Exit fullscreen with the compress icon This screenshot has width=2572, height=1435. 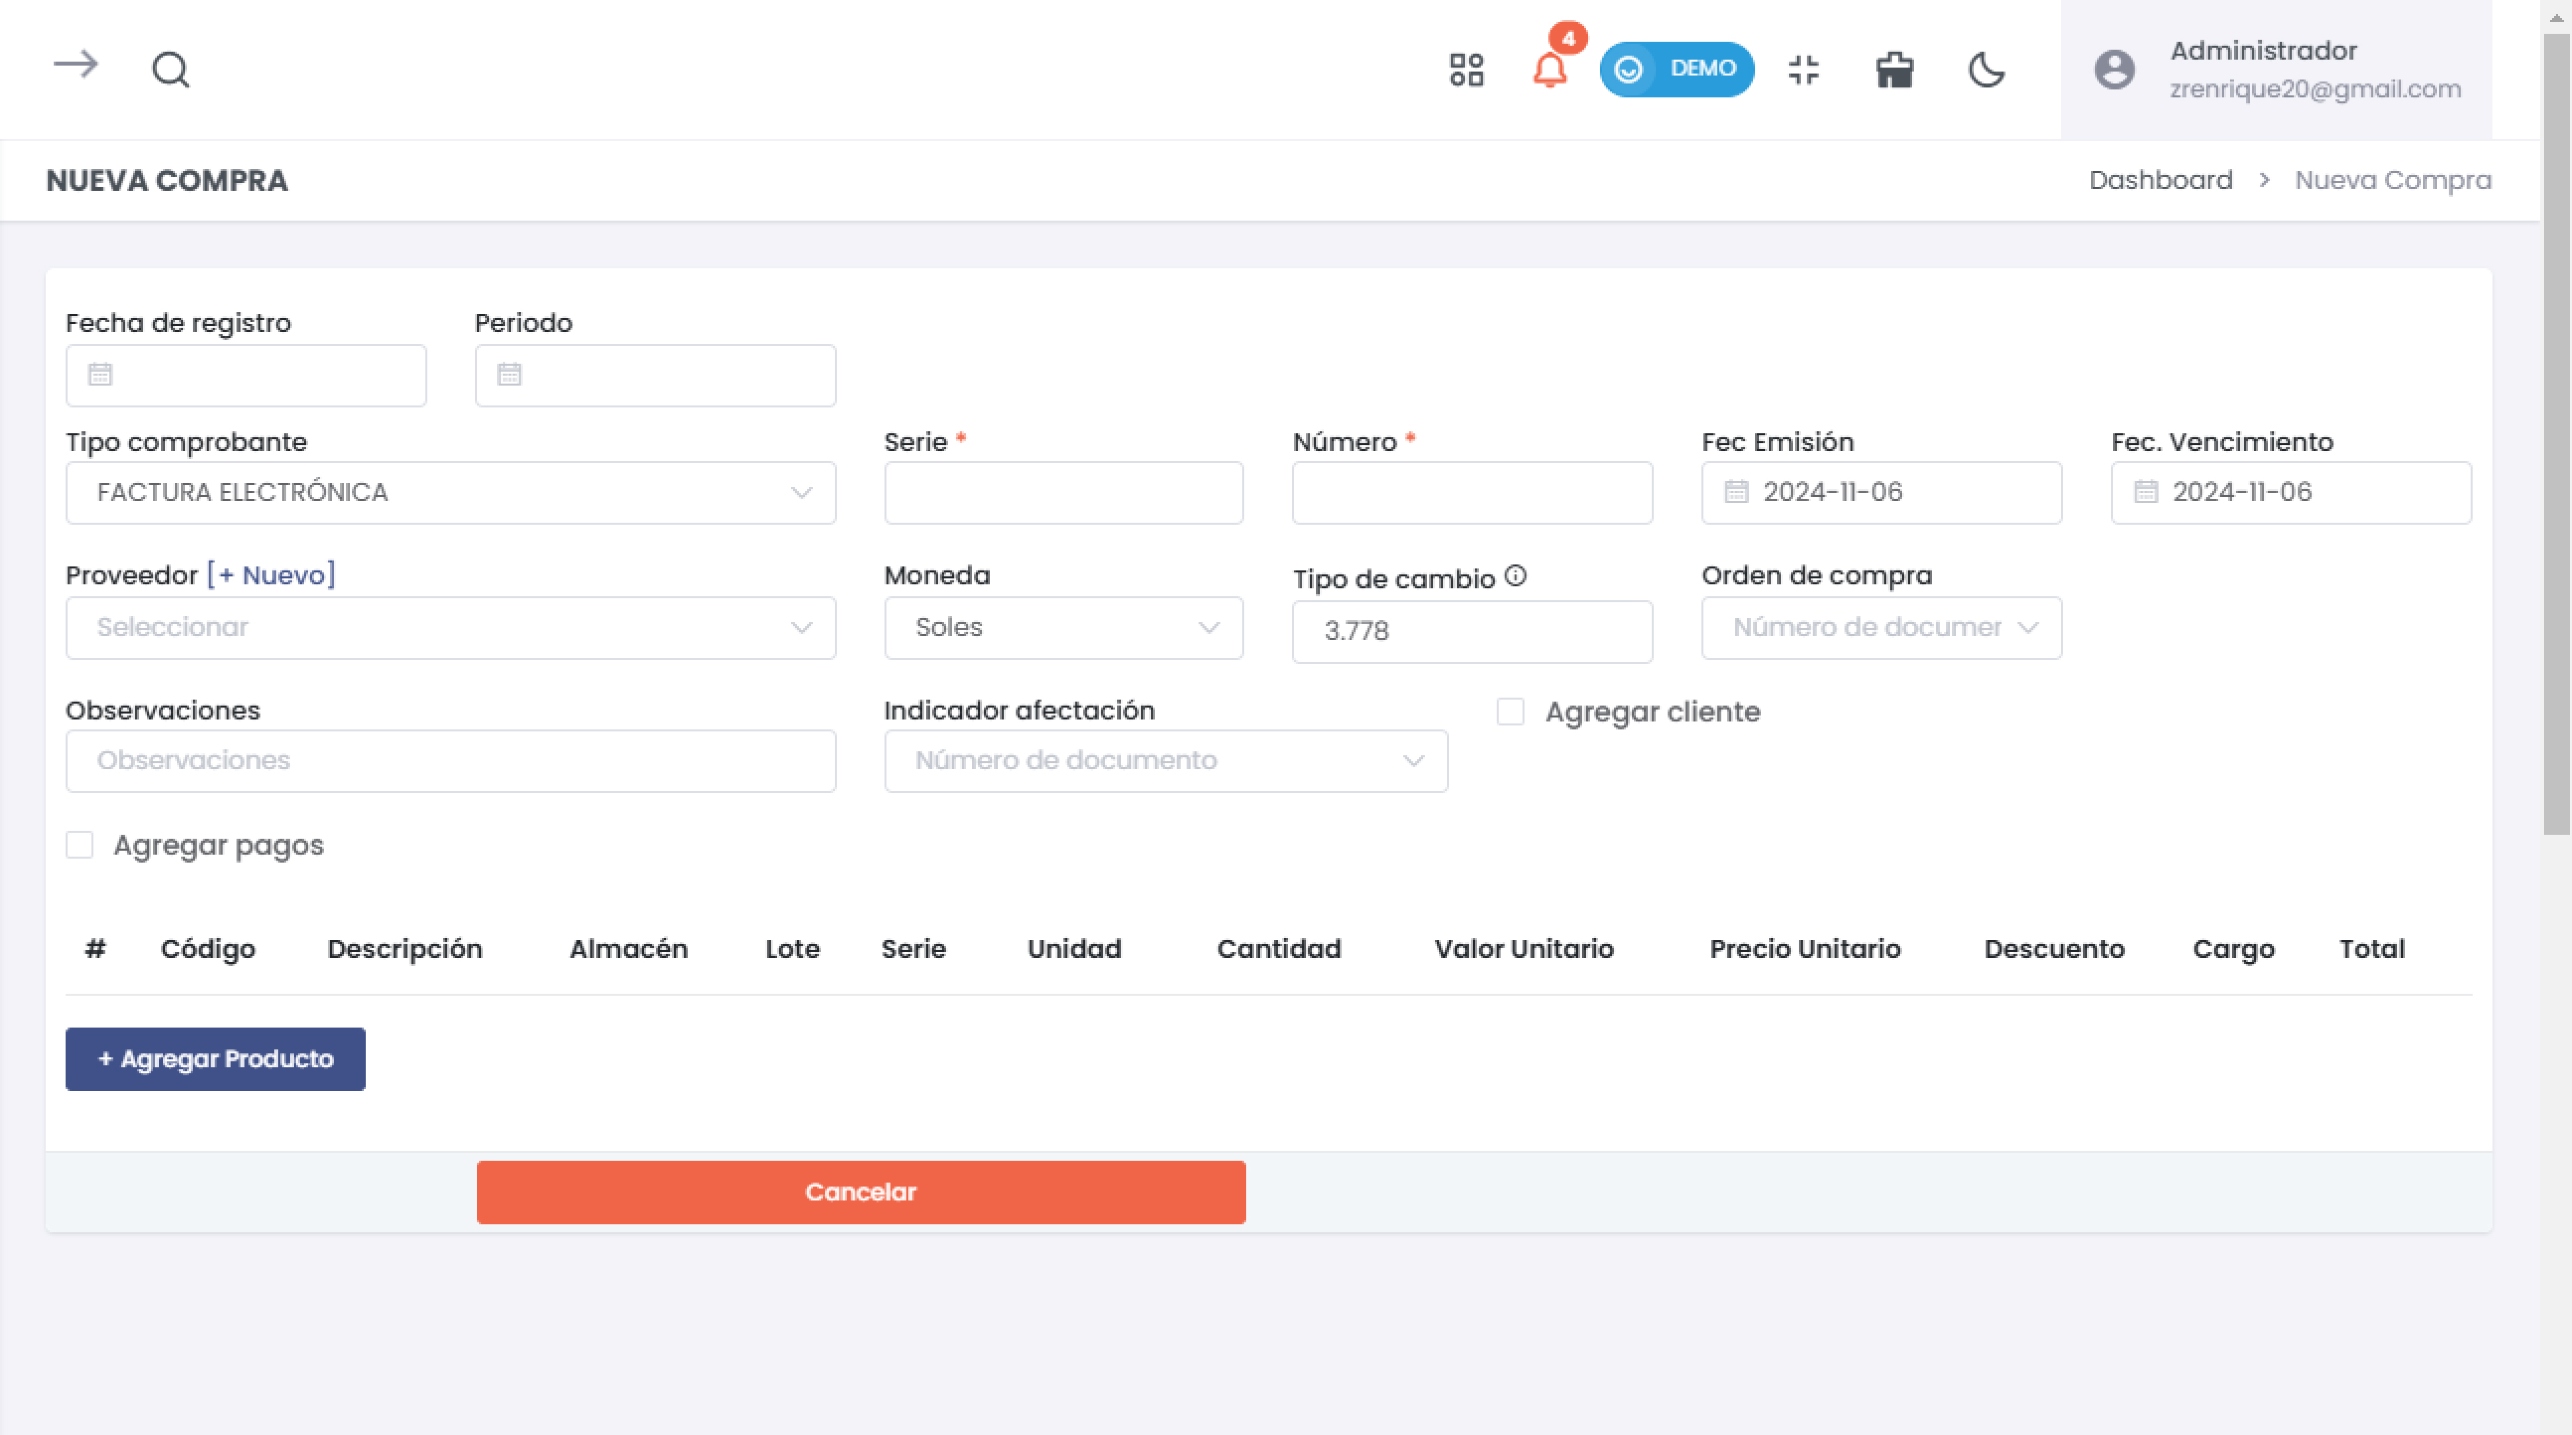click(x=1803, y=70)
